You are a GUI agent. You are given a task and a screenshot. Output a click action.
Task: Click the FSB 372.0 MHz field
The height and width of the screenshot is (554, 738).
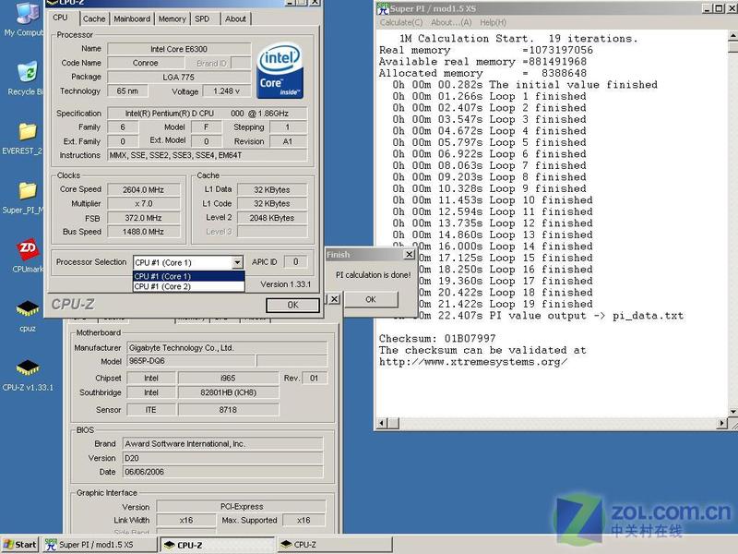[x=144, y=218]
